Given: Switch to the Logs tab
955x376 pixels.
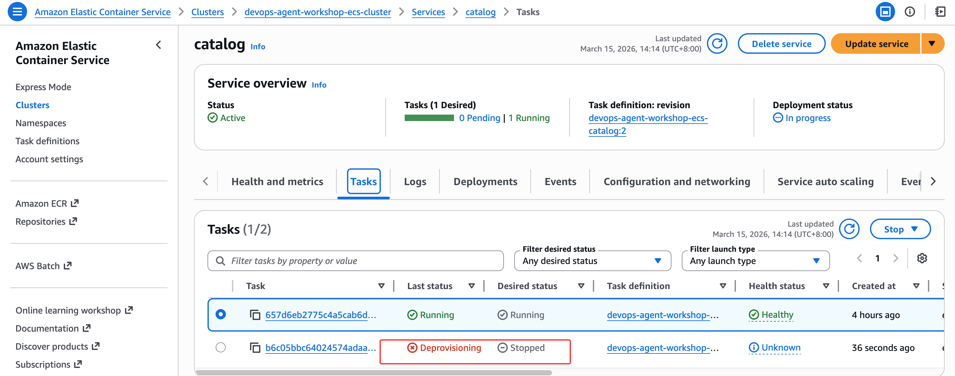Looking at the screenshot, I should (415, 182).
